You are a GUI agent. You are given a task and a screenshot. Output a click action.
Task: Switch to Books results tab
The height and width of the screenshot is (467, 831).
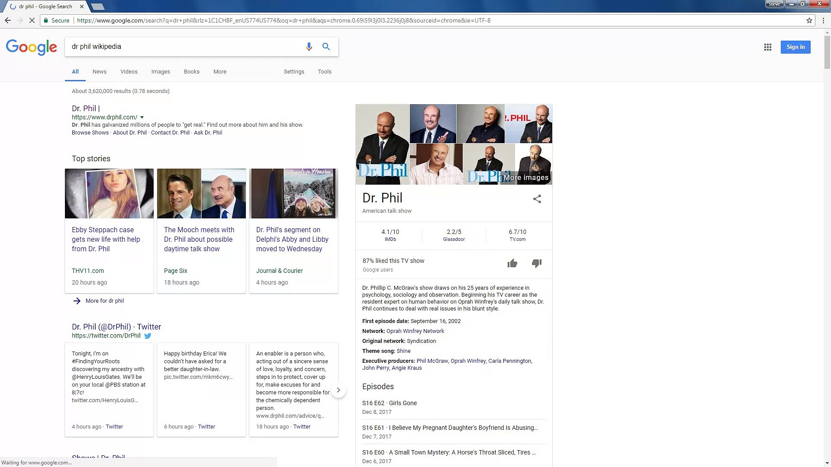pyautogui.click(x=192, y=72)
